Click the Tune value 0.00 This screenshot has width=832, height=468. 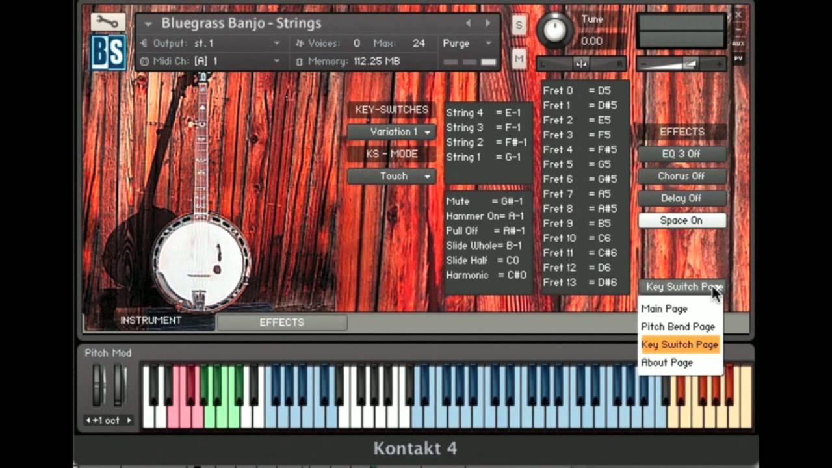pyautogui.click(x=591, y=40)
